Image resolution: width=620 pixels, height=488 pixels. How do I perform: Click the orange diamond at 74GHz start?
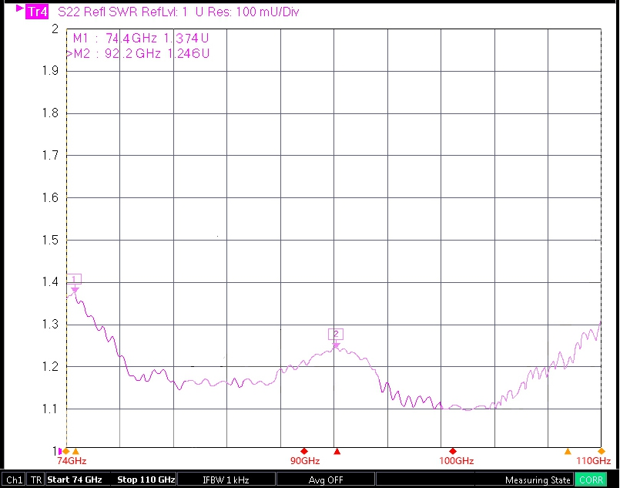pos(66,451)
